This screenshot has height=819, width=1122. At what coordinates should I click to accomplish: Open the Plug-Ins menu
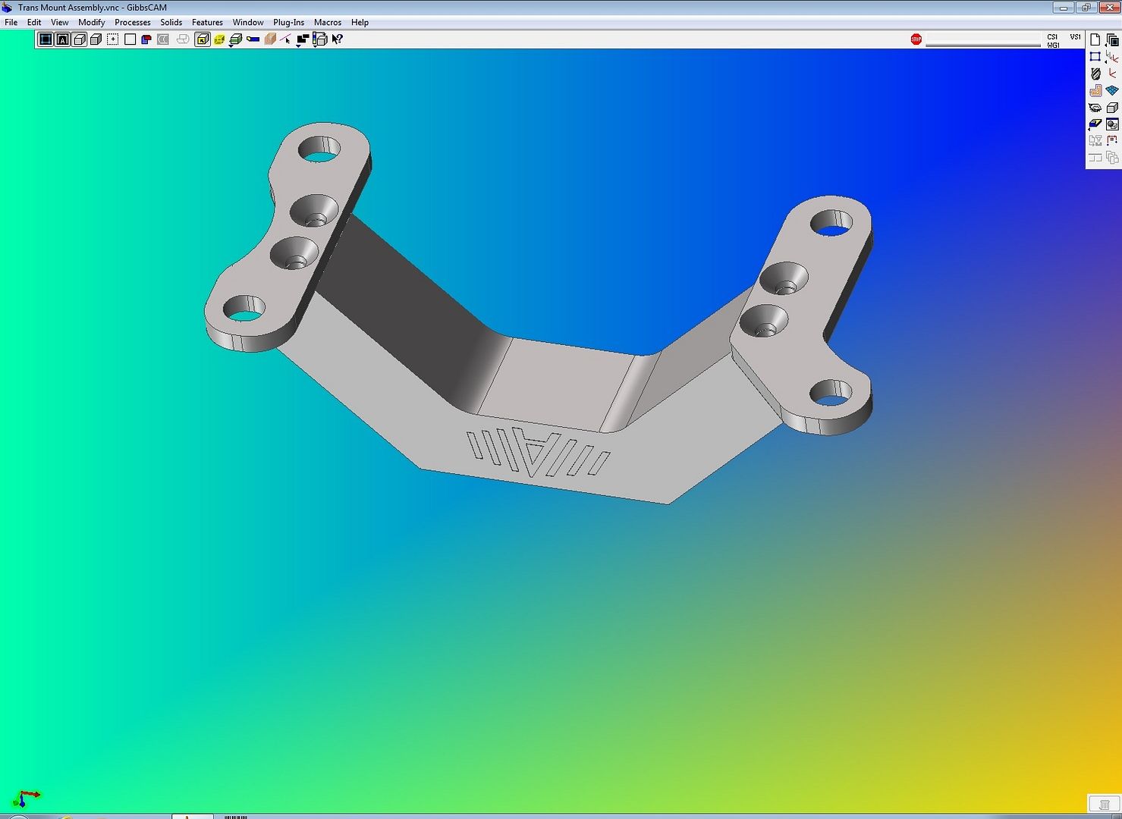point(288,22)
